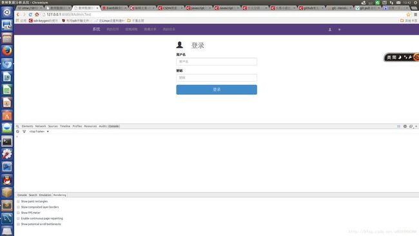Open Sublime Text launcher icon

7,205
